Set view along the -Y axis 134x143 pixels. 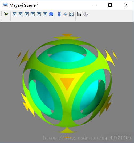[x=33, y=14]
